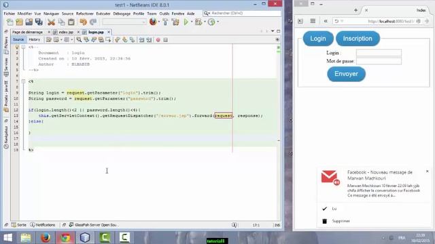Open the Run Project dropdown arrow

click(x=192, y=22)
